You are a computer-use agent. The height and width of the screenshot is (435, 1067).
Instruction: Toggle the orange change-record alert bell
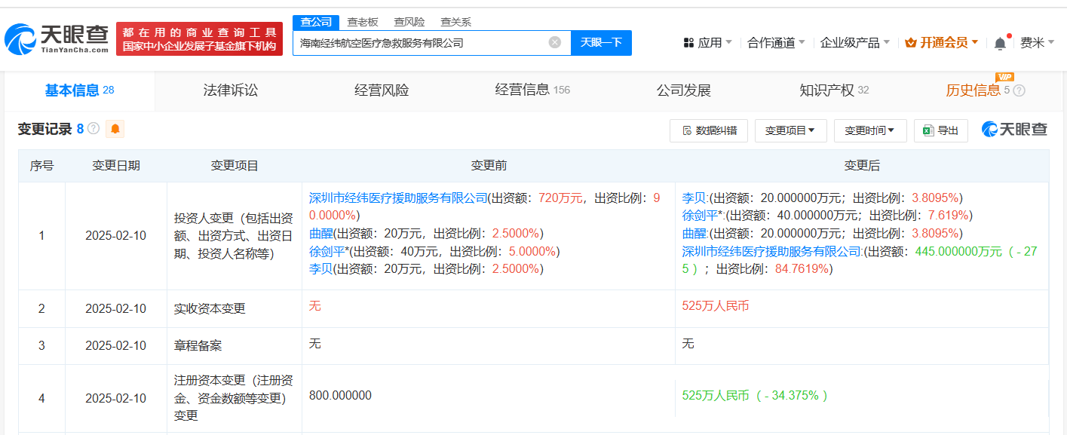click(115, 129)
